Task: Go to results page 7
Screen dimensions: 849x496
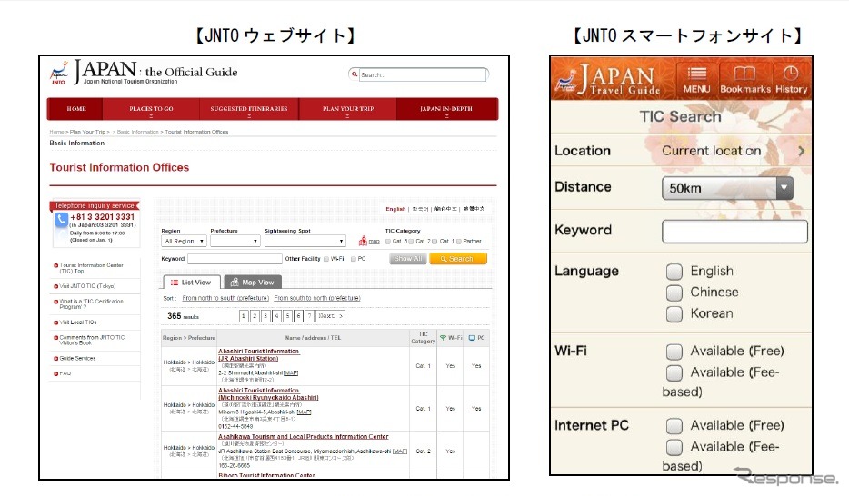Action: click(x=309, y=316)
